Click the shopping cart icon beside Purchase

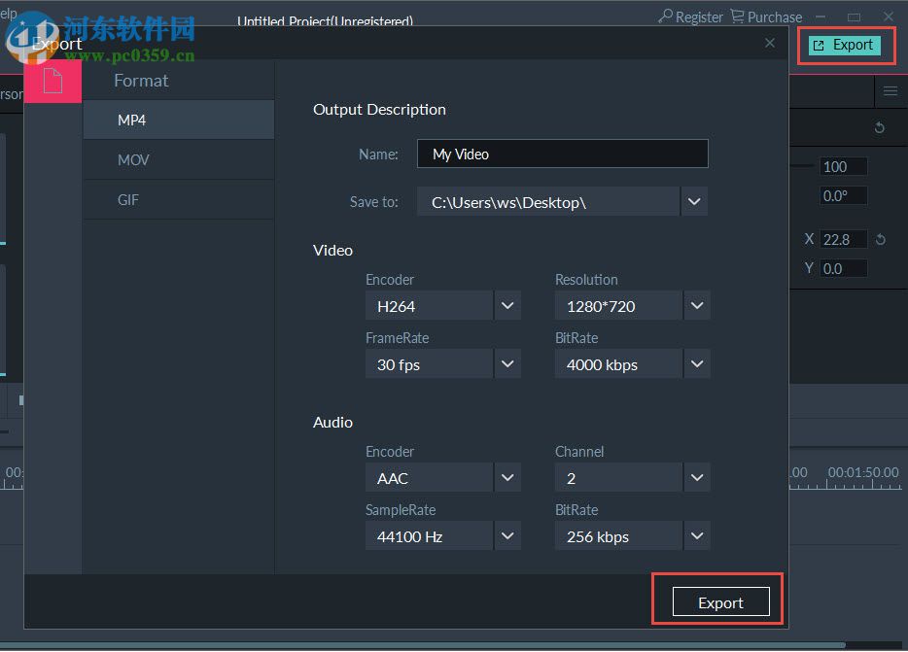pos(737,17)
